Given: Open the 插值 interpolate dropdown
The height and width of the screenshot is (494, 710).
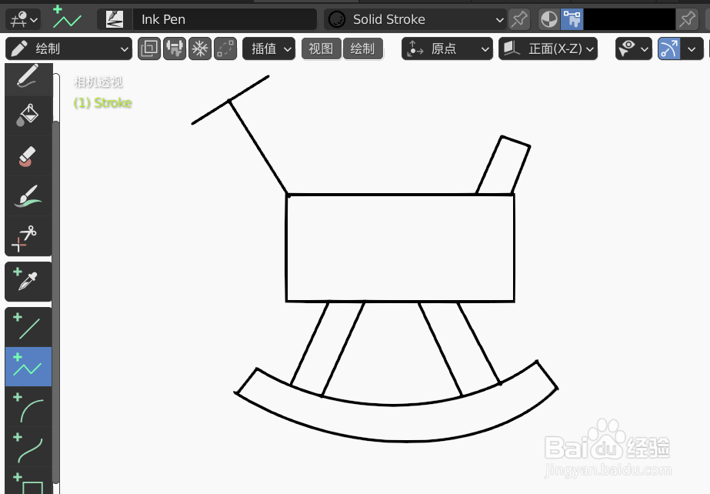Looking at the screenshot, I should [268, 48].
